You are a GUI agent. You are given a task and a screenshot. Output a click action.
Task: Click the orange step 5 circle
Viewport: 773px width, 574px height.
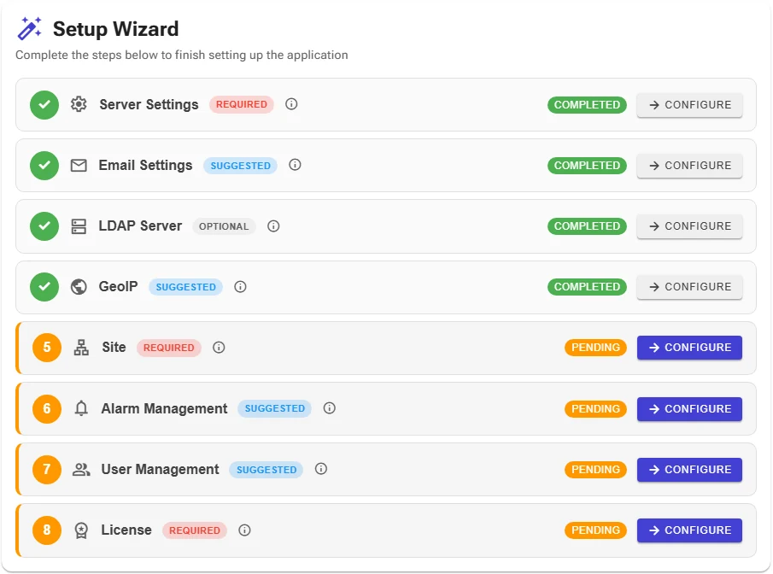coord(47,348)
